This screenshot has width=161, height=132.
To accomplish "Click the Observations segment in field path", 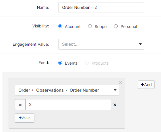I will tap(50, 90).
